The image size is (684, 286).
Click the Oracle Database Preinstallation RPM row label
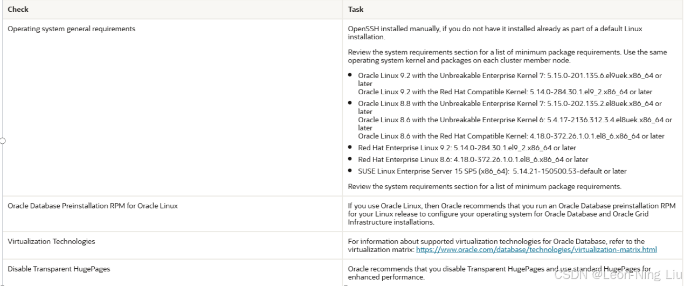[x=93, y=206]
